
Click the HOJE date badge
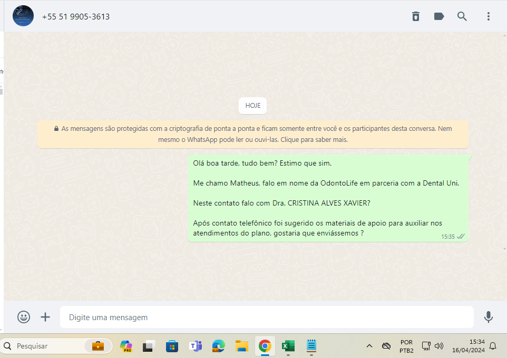[253, 106]
